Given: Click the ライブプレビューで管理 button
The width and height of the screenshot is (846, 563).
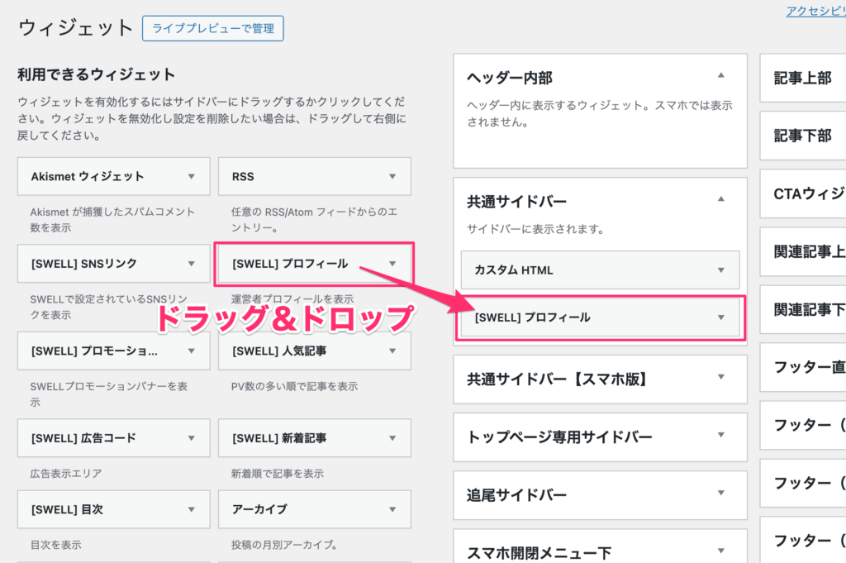Looking at the screenshot, I should pyautogui.click(x=213, y=28).
